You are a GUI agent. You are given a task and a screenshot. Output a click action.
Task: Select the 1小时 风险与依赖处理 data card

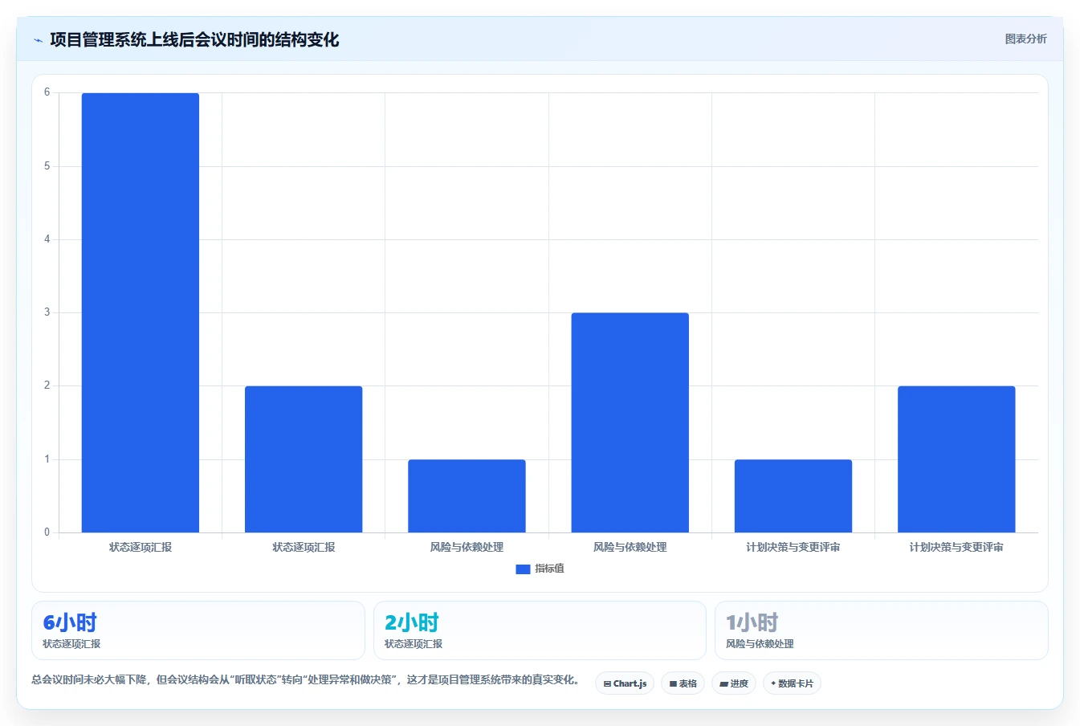[882, 630]
